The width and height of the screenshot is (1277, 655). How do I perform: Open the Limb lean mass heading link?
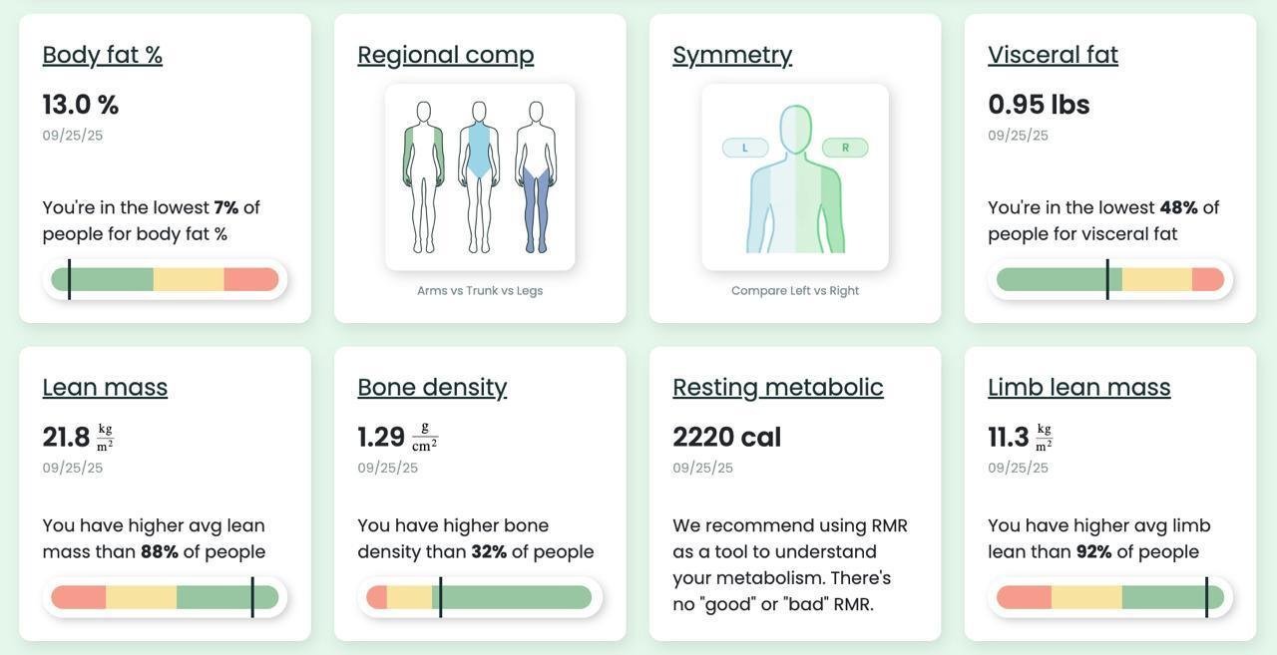click(x=1078, y=387)
